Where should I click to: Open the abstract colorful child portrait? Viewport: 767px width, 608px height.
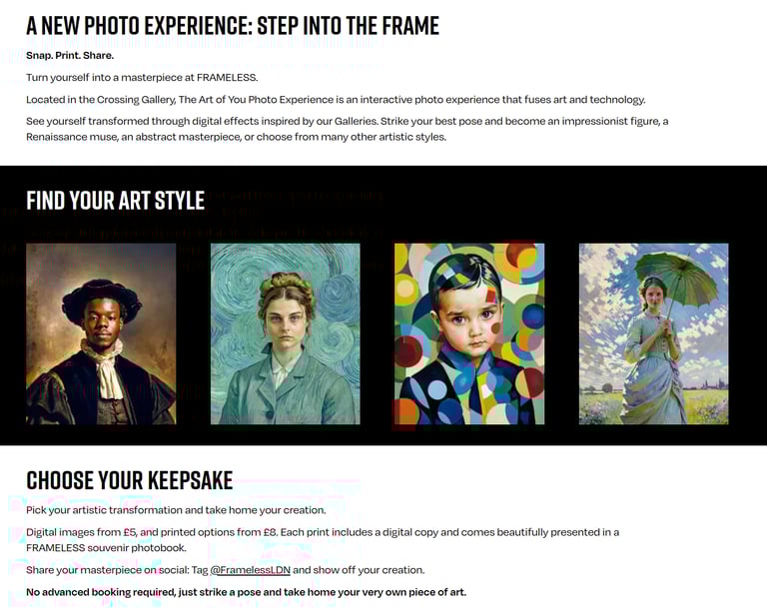469,333
